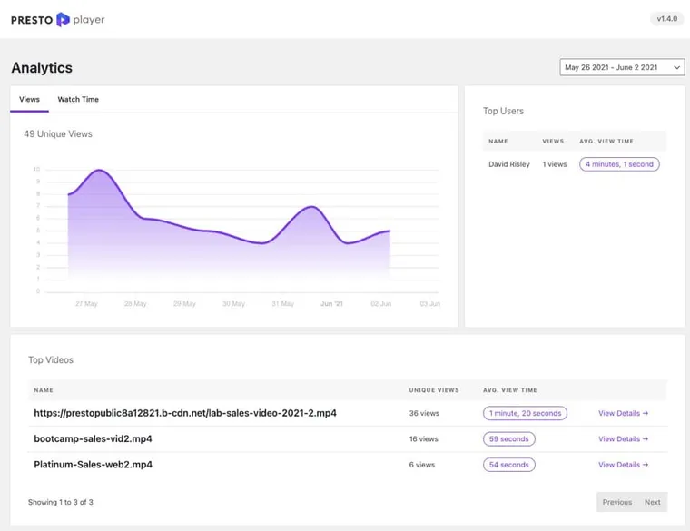Click the Next pagination button
This screenshot has width=690, height=531.
(652, 502)
